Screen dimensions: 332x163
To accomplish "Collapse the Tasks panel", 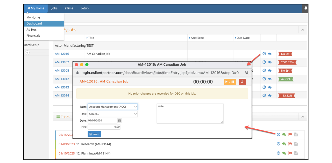I will click(x=303, y=117).
